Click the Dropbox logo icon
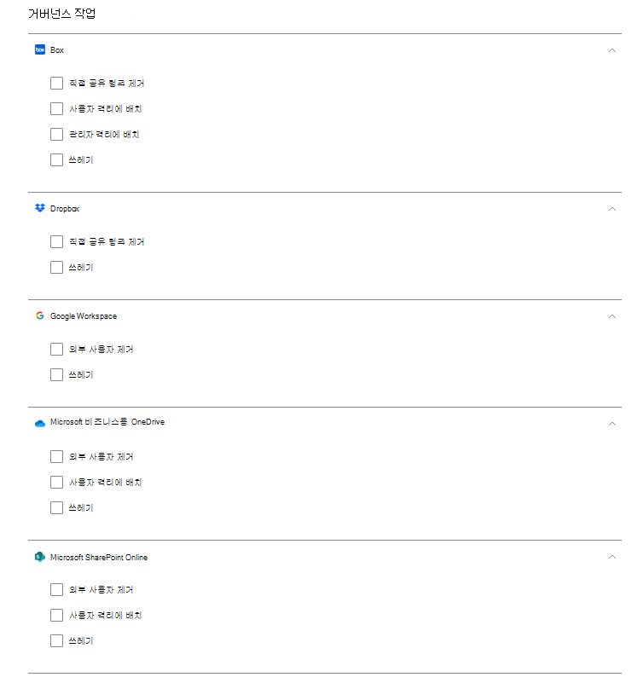The height and width of the screenshot is (683, 643). pyautogui.click(x=39, y=209)
